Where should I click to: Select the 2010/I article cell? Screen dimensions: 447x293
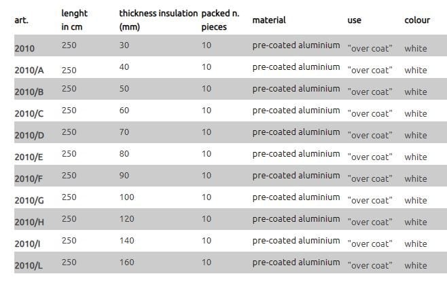point(28,244)
